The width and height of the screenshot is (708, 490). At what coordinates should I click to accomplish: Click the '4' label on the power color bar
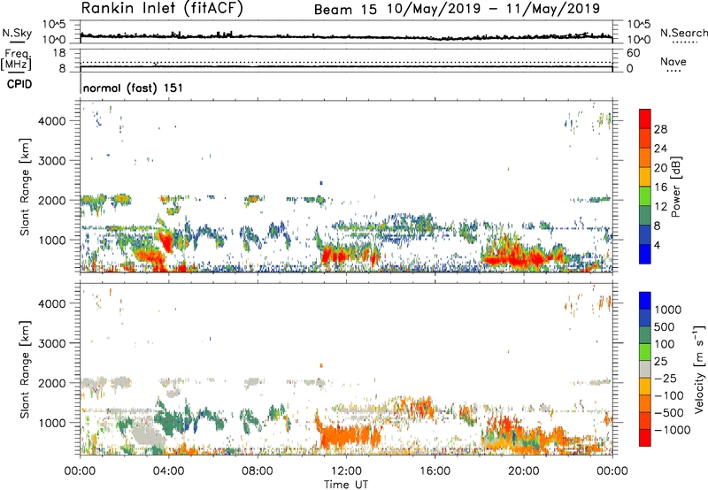(x=657, y=246)
